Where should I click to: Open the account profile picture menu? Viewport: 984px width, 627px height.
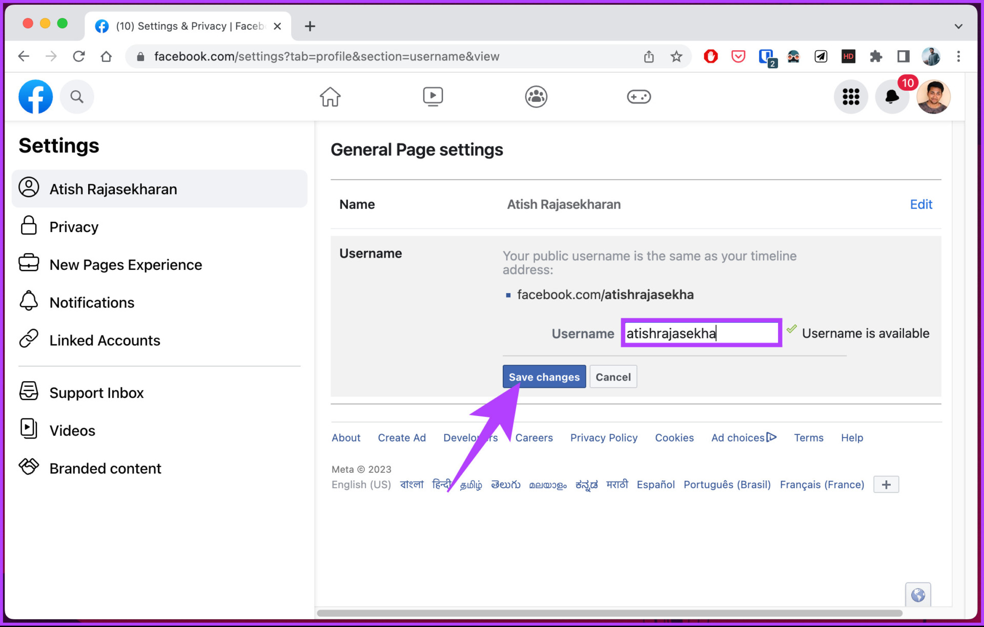(x=933, y=96)
